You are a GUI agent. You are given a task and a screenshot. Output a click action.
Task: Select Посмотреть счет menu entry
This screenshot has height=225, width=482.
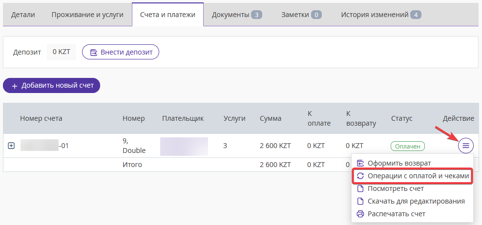(395, 188)
